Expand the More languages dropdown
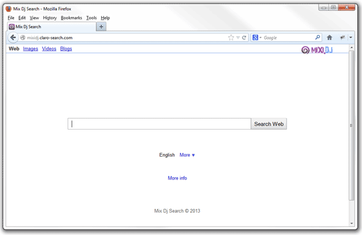Image resolution: width=362 pixels, height=235 pixels. point(187,155)
